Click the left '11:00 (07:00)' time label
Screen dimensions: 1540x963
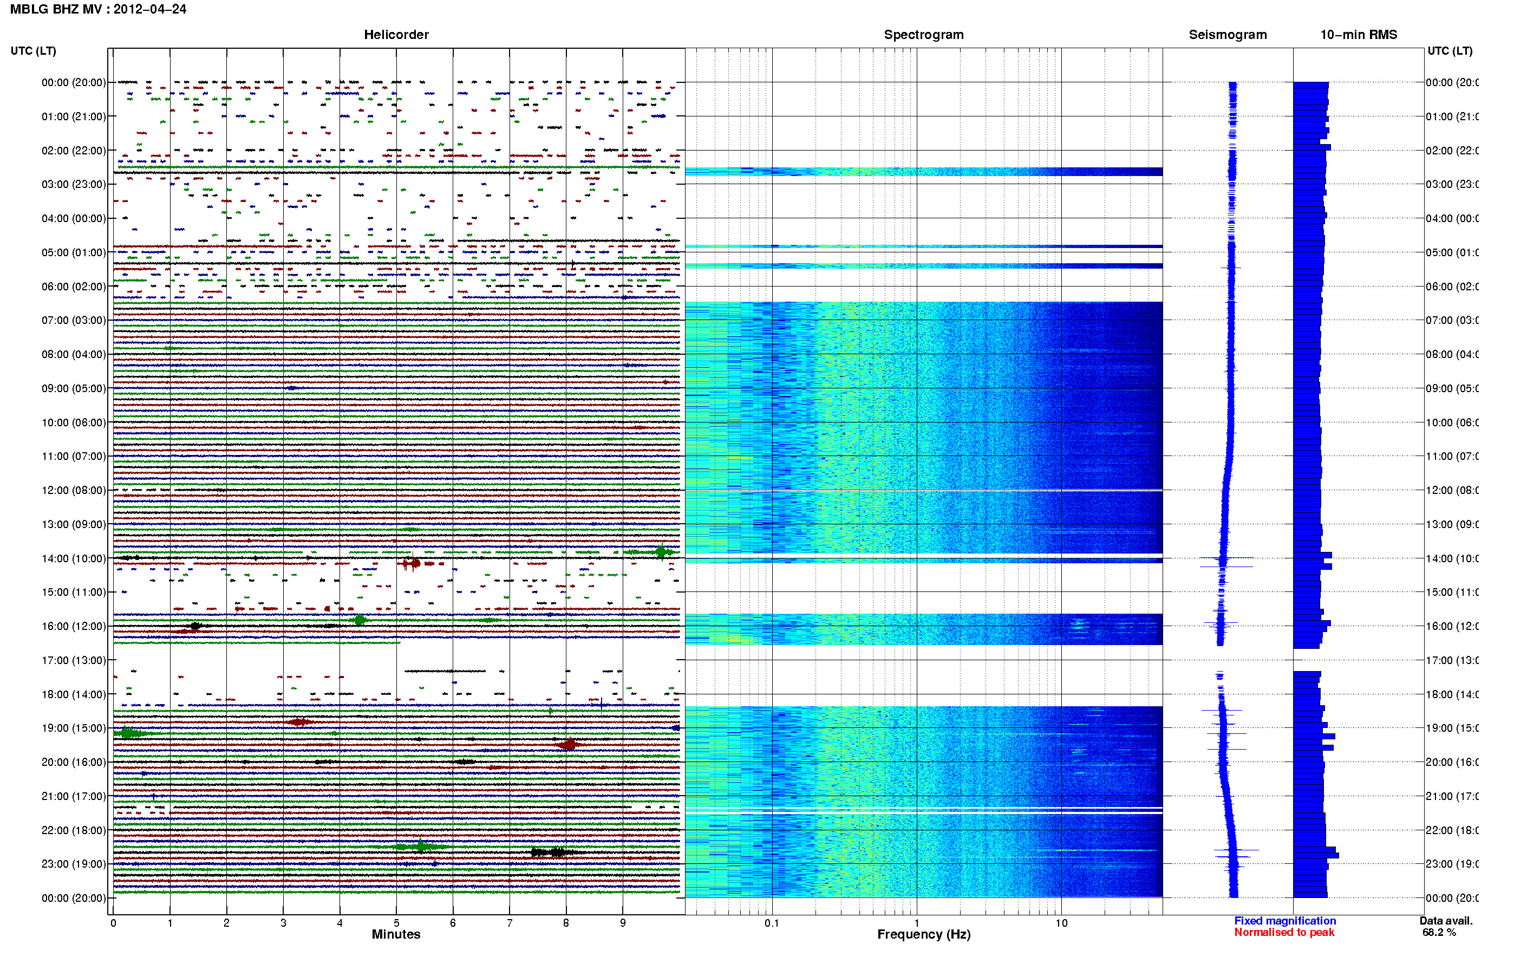tap(74, 456)
